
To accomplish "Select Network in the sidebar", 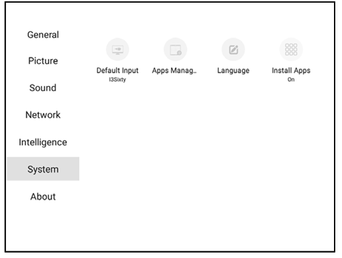I will coord(43,115).
